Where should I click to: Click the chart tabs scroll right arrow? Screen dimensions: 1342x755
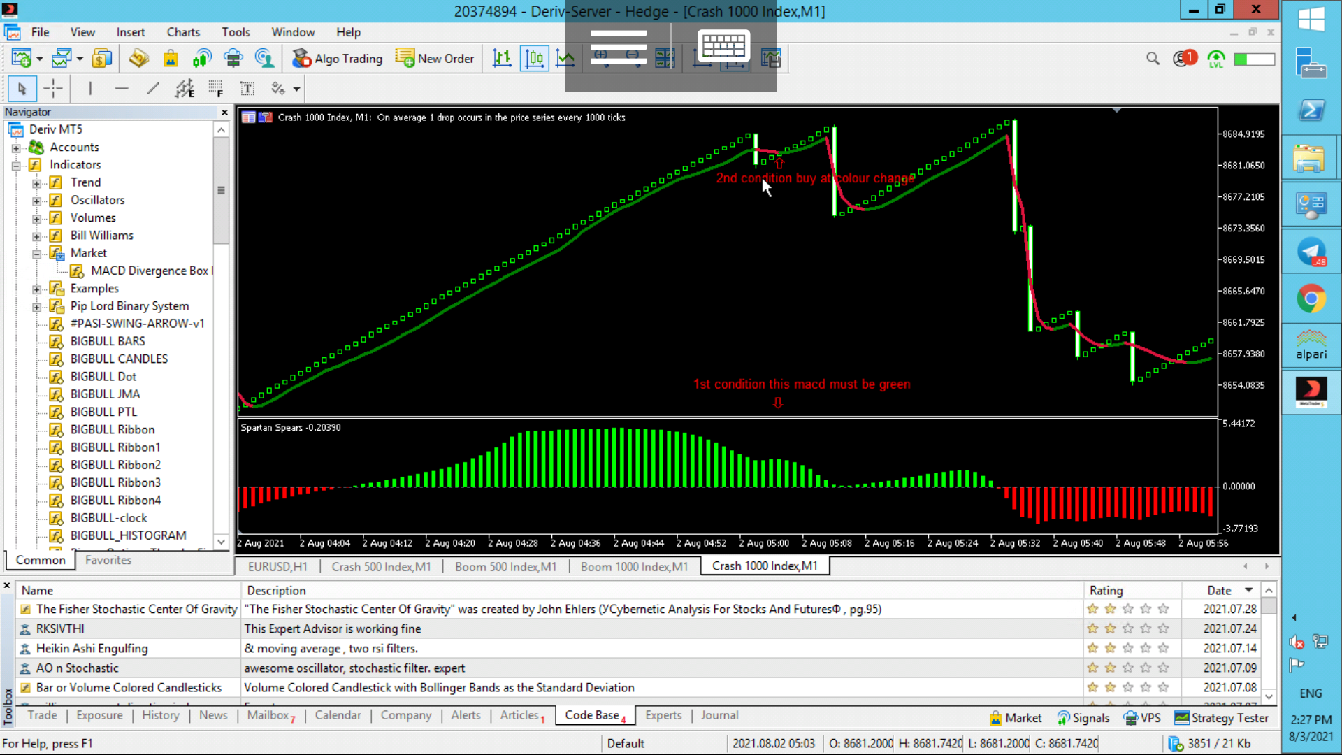[x=1267, y=566]
